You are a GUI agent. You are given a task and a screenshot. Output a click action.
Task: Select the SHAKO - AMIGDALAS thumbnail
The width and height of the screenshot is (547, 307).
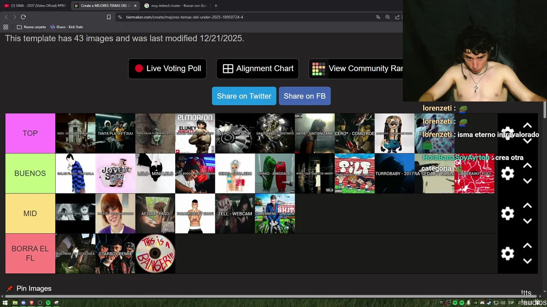point(275,174)
